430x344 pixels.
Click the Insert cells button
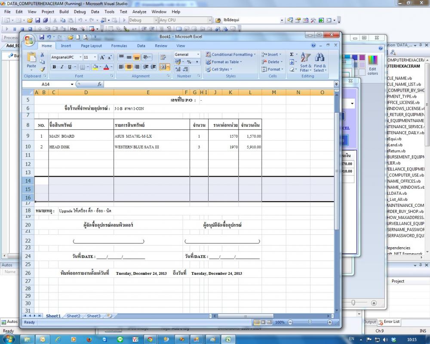click(271, 54)
